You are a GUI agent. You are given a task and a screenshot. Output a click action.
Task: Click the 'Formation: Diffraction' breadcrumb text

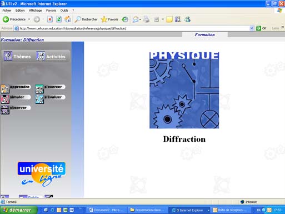click(x=22, y=39)
